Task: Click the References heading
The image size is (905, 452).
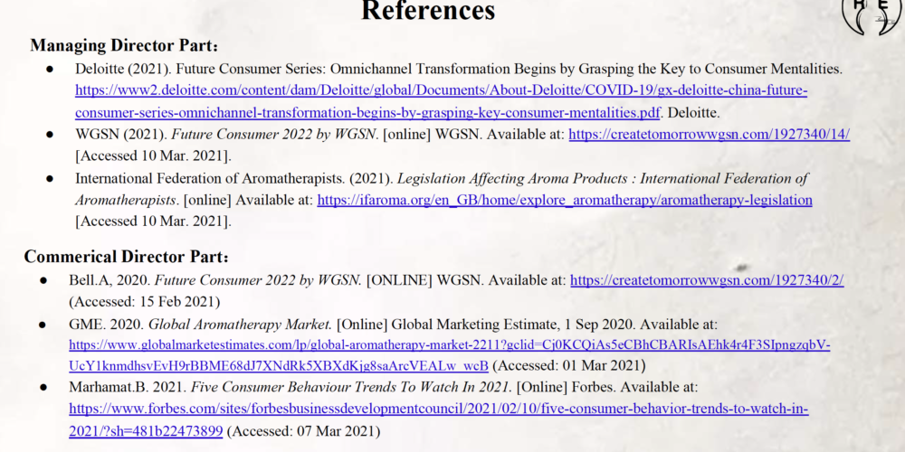Action: click(x=428, y=10)
